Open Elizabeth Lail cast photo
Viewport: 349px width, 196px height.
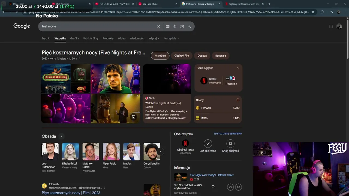pyautogui.click(x=70, y=152)
